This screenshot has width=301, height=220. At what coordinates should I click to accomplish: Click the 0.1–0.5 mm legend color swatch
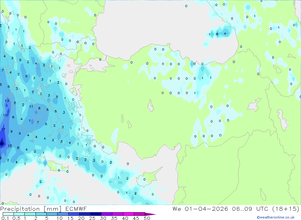coord(8,214)
